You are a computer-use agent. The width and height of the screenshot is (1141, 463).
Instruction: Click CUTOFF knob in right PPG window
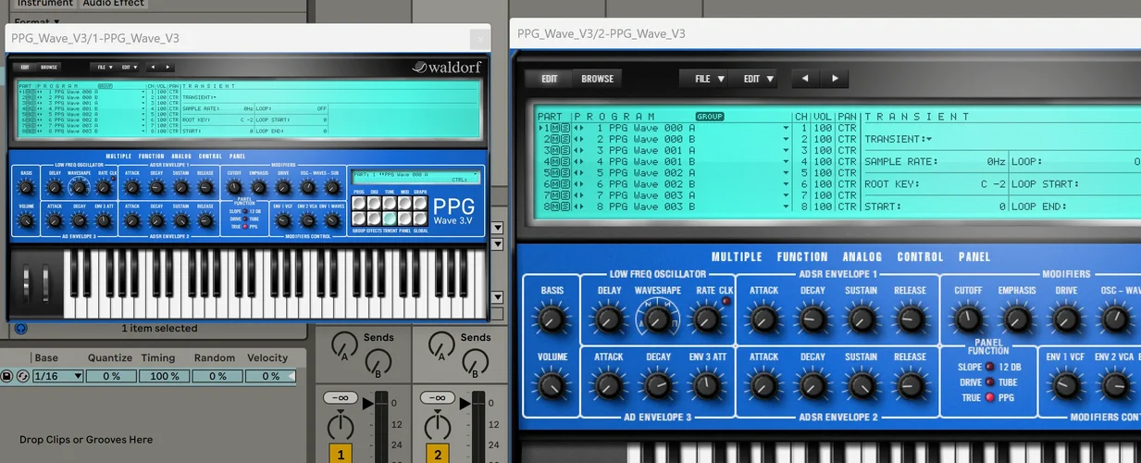(x=968, y=320)
